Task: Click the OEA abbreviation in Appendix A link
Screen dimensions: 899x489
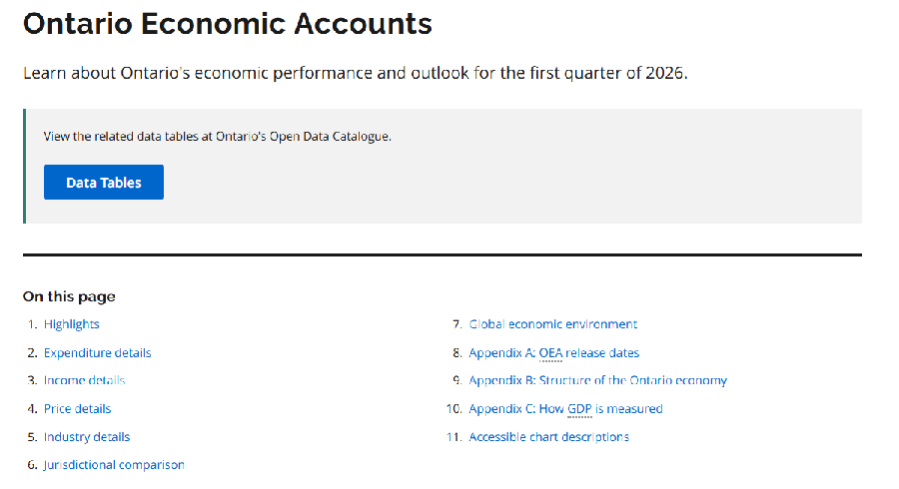Action: pyautogui.click(x=550, y=353)
